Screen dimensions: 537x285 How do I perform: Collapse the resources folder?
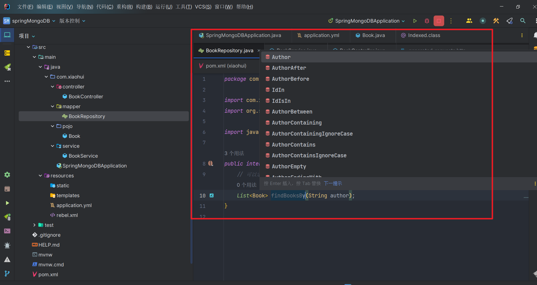coord(40,176)
